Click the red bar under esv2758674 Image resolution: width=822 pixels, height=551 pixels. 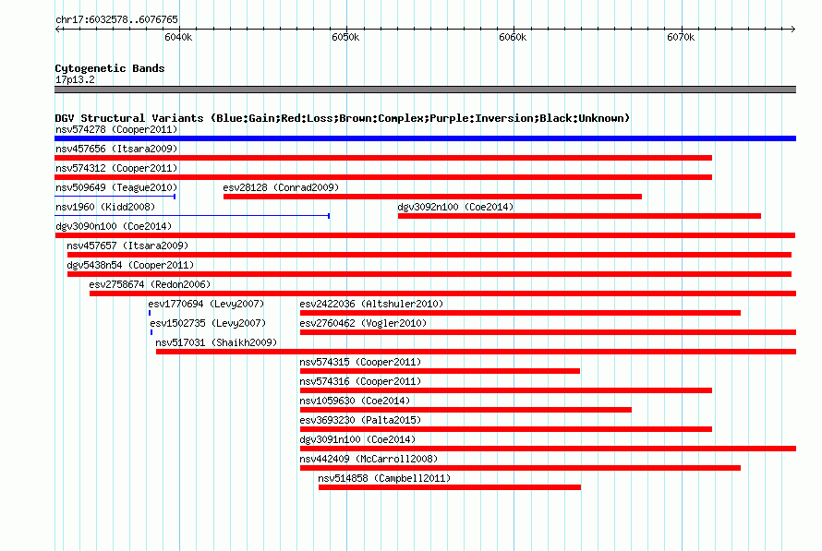(443, 293)
